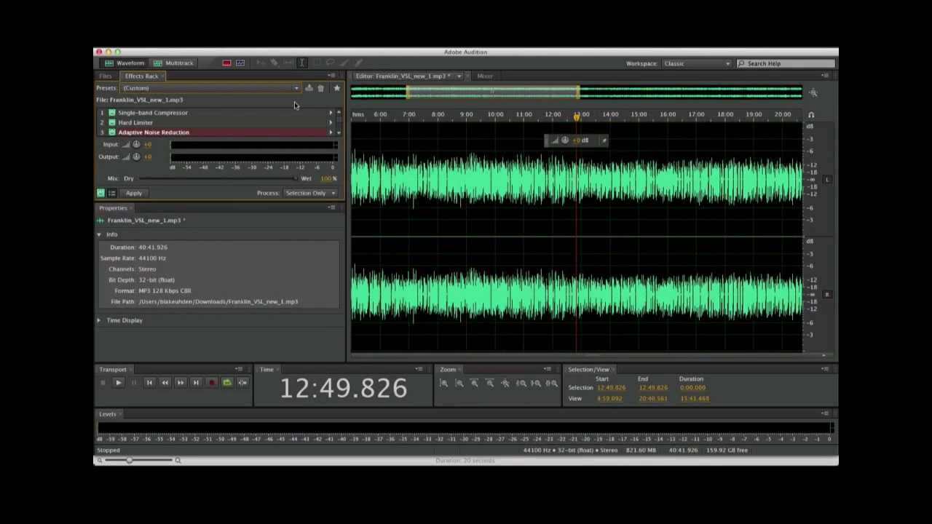Click the Pause transport button

134,383
